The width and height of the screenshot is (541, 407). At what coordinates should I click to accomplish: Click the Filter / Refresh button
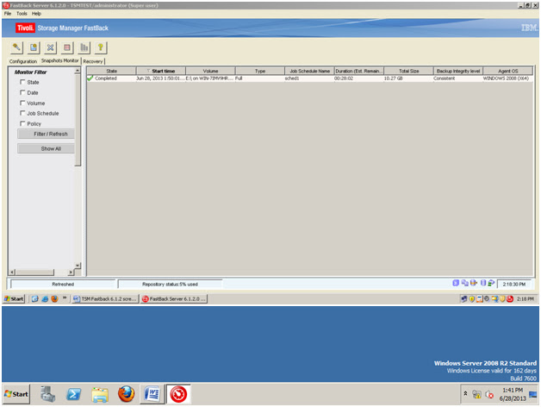coord(46,134)
